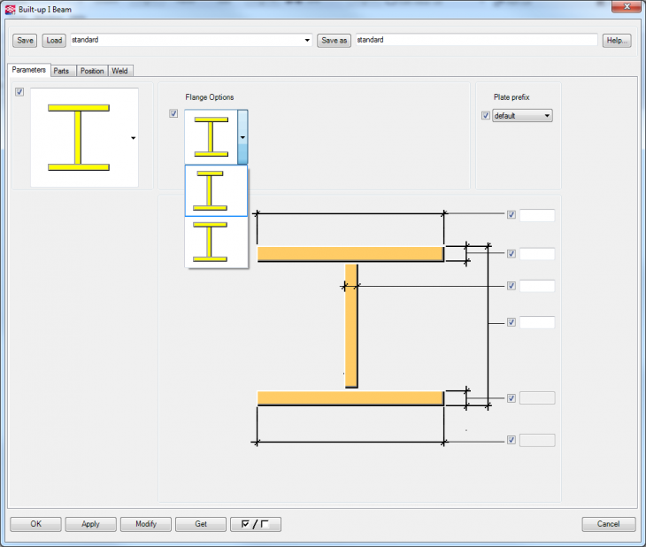Image resolution: width=646 pixels, height=547 pixels.
Task: Click the Apply button
Action: click(90, 524)
